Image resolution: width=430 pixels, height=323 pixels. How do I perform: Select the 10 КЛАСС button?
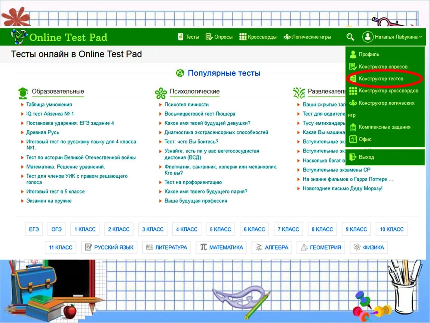(x=391, y=229)
